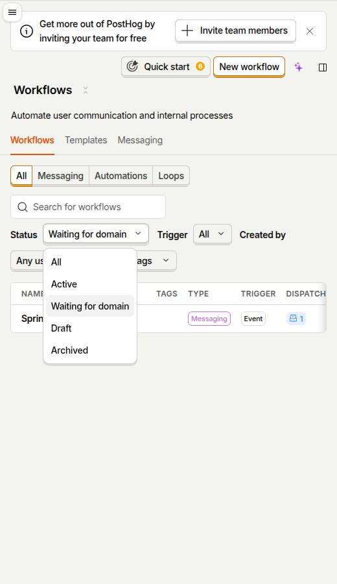Select the Messaging type filter segment
Screen dimensions: 337x584
(x=61, y=176)
